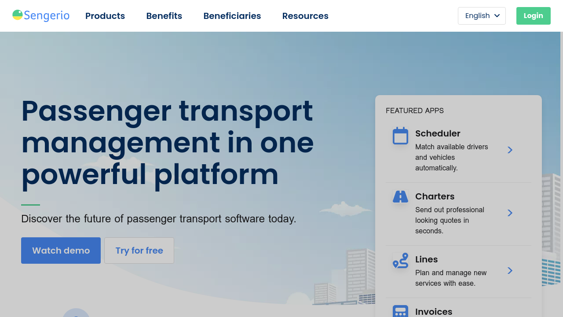Click the Lines route icon

(400, 261)
